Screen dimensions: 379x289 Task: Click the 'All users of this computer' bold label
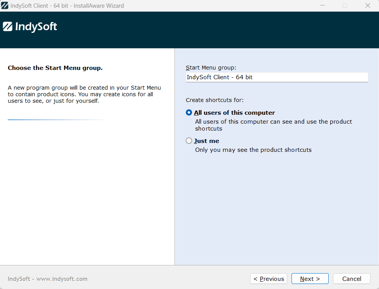coord(234,113)
